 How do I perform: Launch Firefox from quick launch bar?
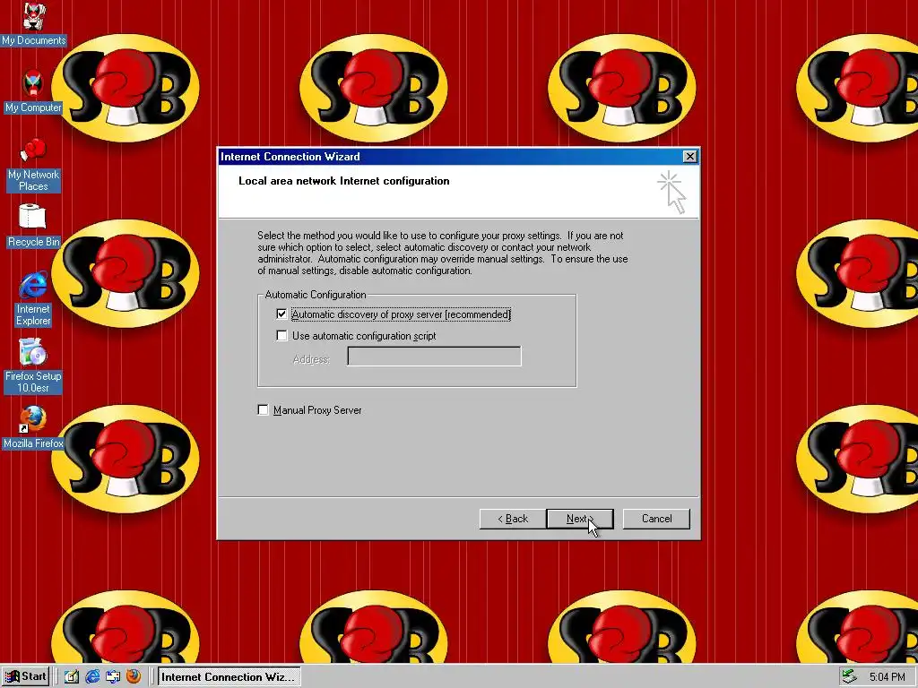134,677
